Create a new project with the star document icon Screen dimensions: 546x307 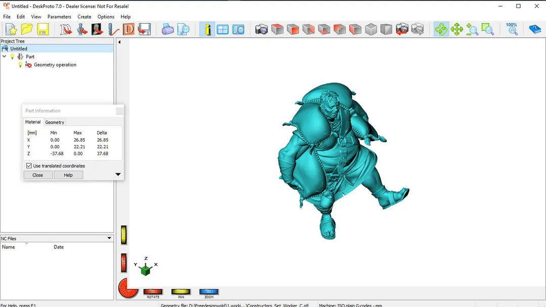click(x=12, y=30)
